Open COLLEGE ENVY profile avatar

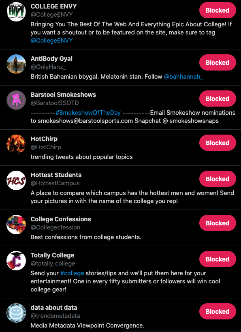16,12
